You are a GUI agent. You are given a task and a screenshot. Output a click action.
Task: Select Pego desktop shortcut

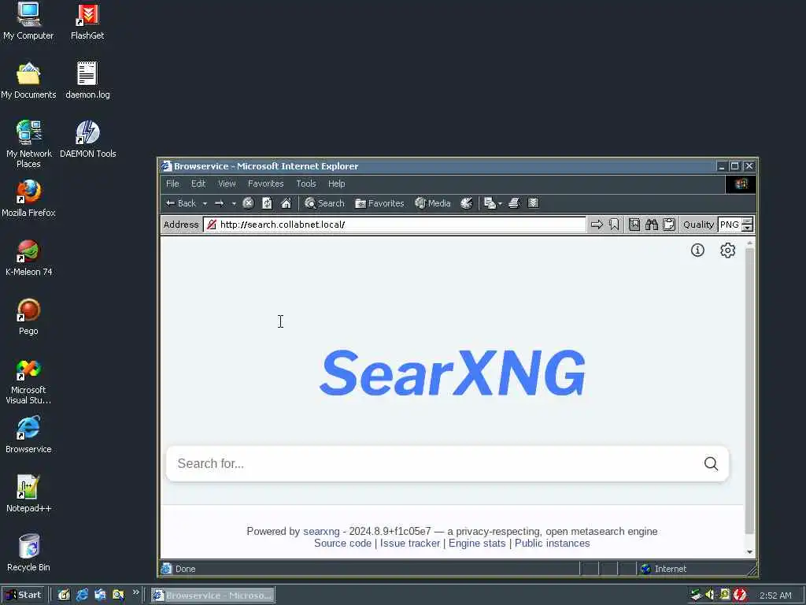point(28,317)
